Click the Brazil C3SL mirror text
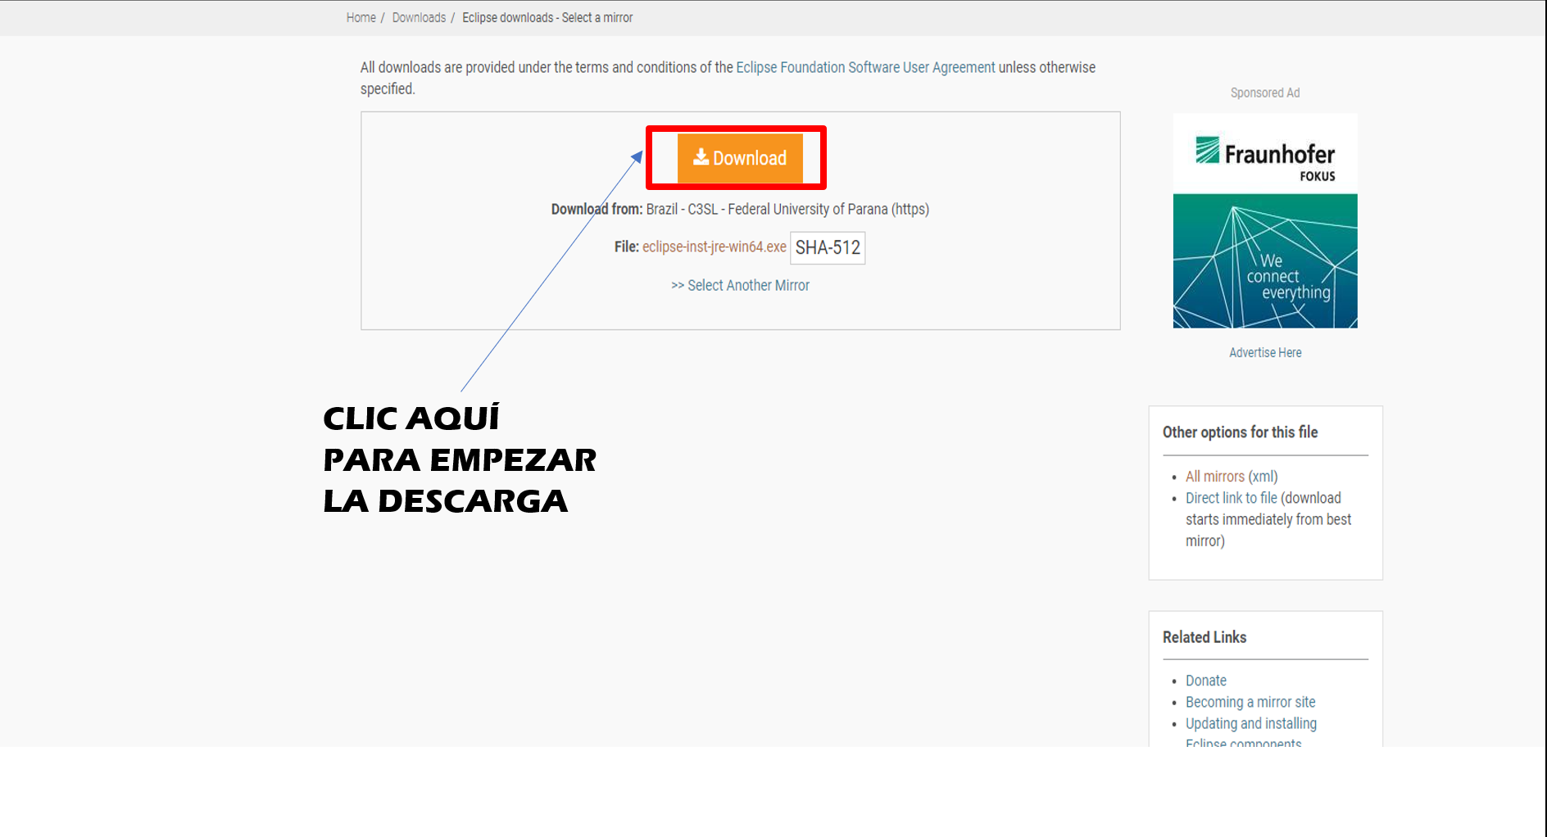The width and height of the screenshot is (1547, 837). pyautogui.click(x=787, y=209)
